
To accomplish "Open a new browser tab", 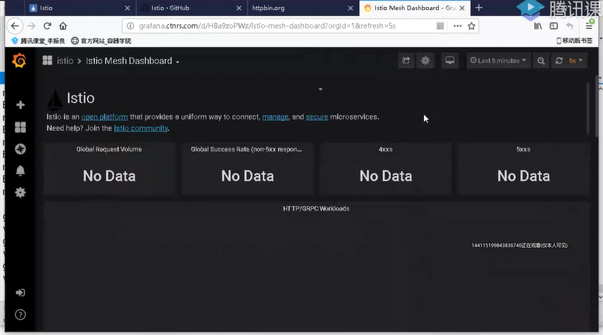I will (x=479, y=8).
